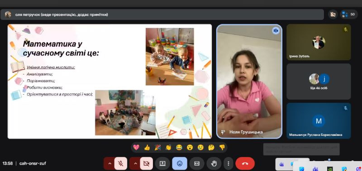Viewport: 362px width, 171px height.
Task: Click the presentation off icon in top bar
Action: pyautogui.click(x=333, y=14)
